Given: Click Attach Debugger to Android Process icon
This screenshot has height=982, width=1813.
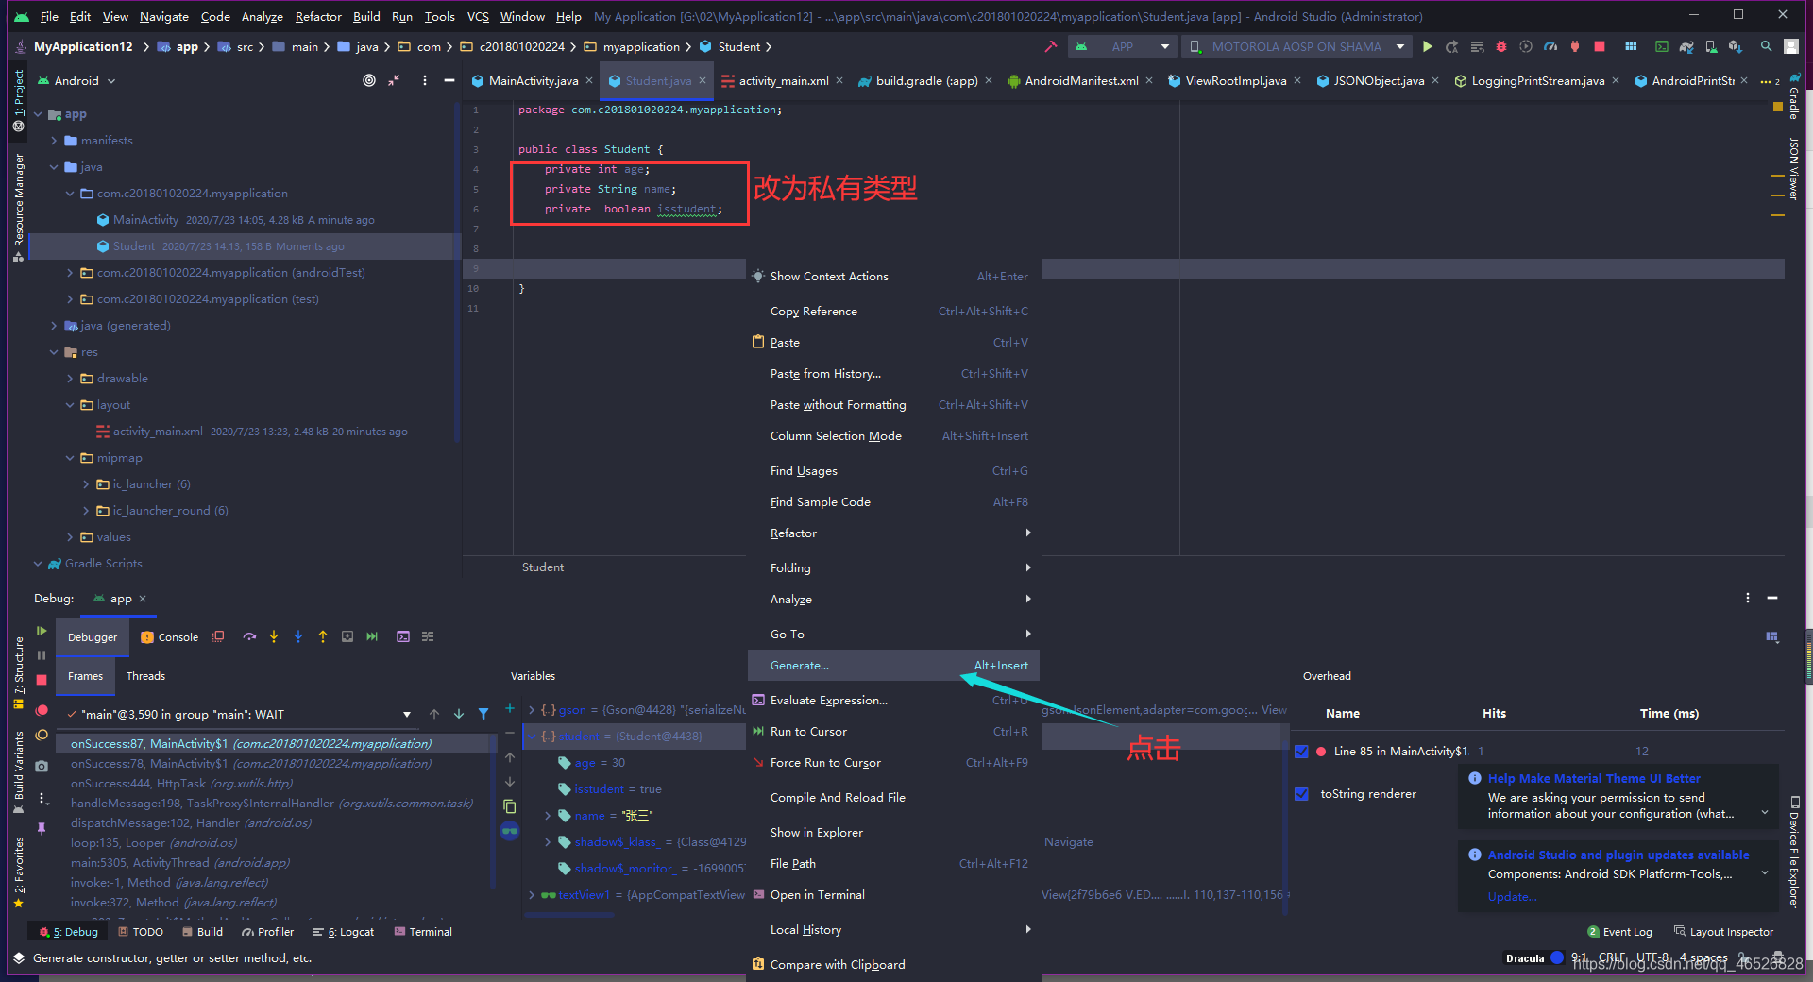Looking at the screenshot, I should click(1575, 46).
